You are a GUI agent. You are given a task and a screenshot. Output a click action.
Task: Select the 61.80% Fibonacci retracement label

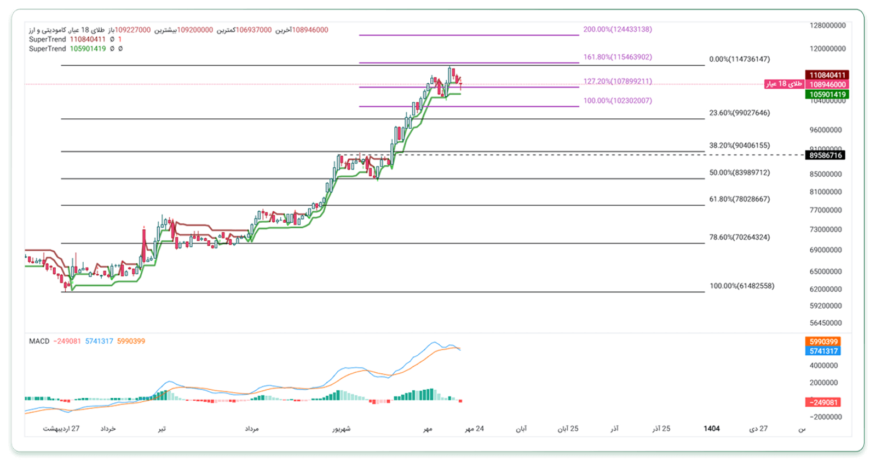click(739, 199)
